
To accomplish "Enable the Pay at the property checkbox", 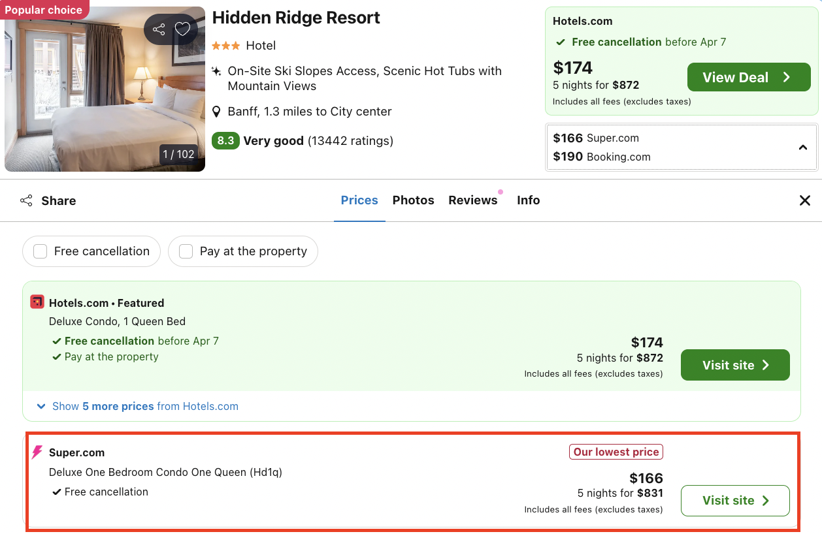I will (186, 251).
